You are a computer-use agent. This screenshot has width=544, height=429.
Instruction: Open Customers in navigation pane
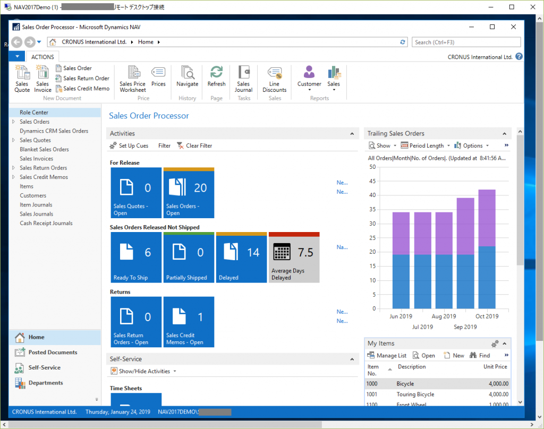point(33,195)
